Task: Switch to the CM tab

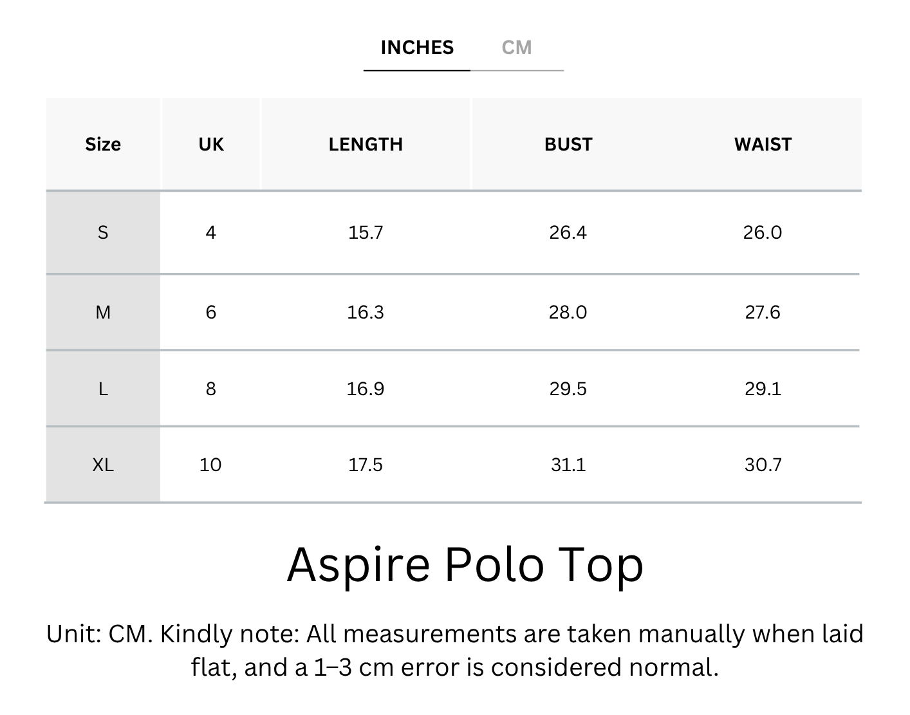Action: [517, 48]
